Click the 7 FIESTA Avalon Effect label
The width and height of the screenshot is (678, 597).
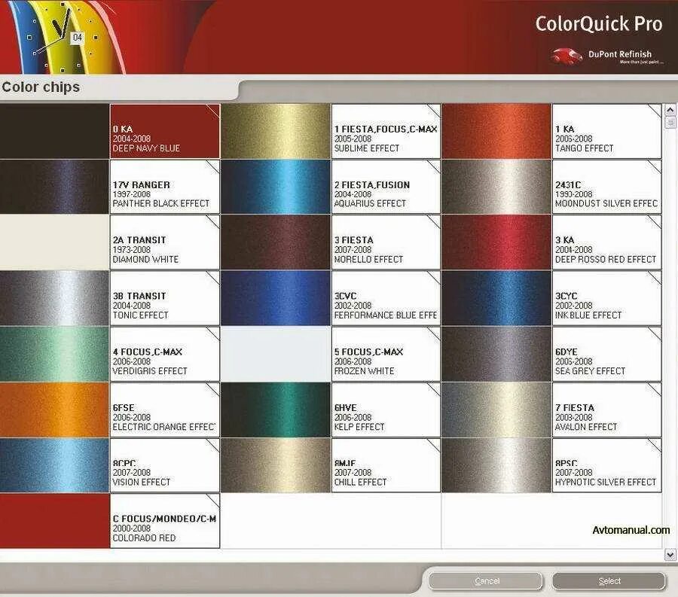tap(607, 410)
